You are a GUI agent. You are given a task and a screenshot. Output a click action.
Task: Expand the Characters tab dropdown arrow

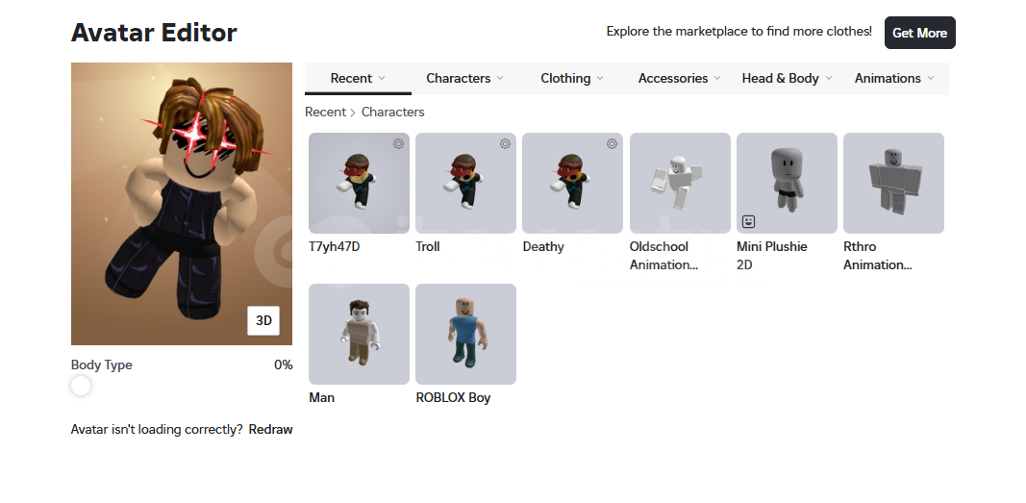(500, 78)
